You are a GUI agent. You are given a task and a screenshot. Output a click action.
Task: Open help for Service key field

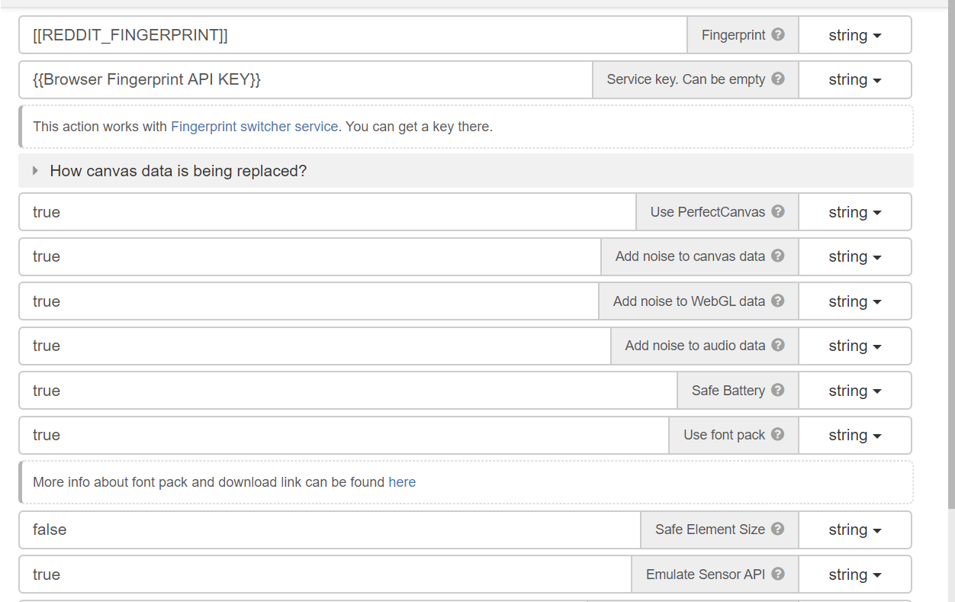pos(780,79)
